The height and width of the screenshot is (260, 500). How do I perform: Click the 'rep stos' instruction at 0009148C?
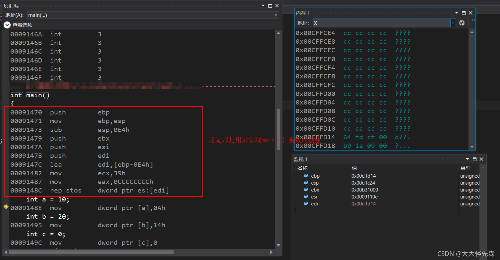[90, 190]
